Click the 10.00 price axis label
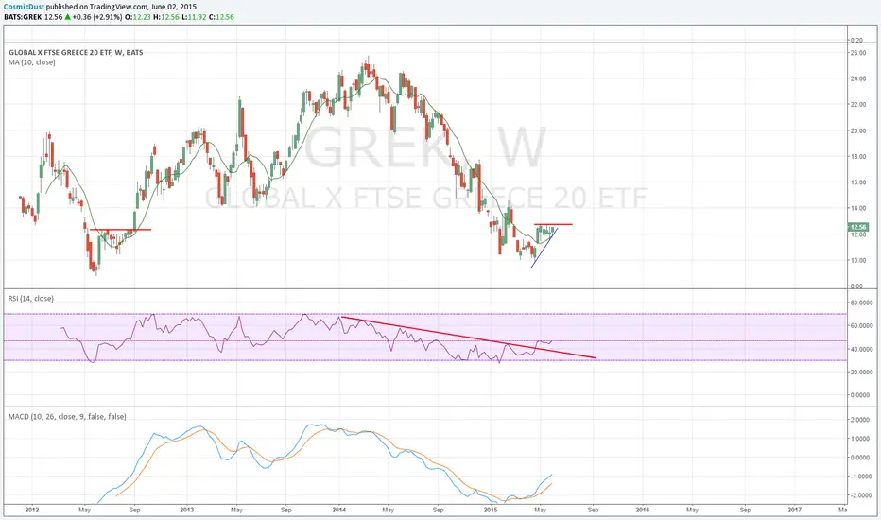 click(x=858, y=260)
